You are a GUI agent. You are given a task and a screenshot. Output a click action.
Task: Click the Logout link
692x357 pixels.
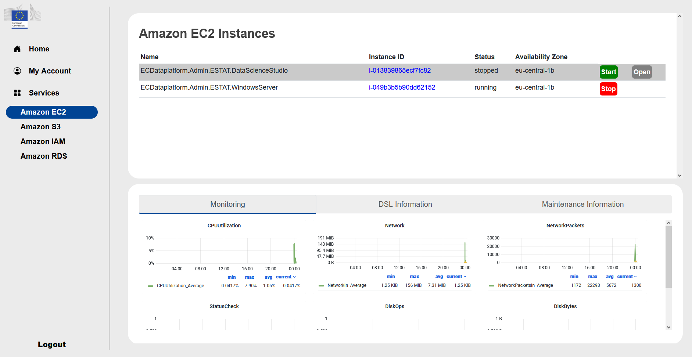click(x=52, y=345)
